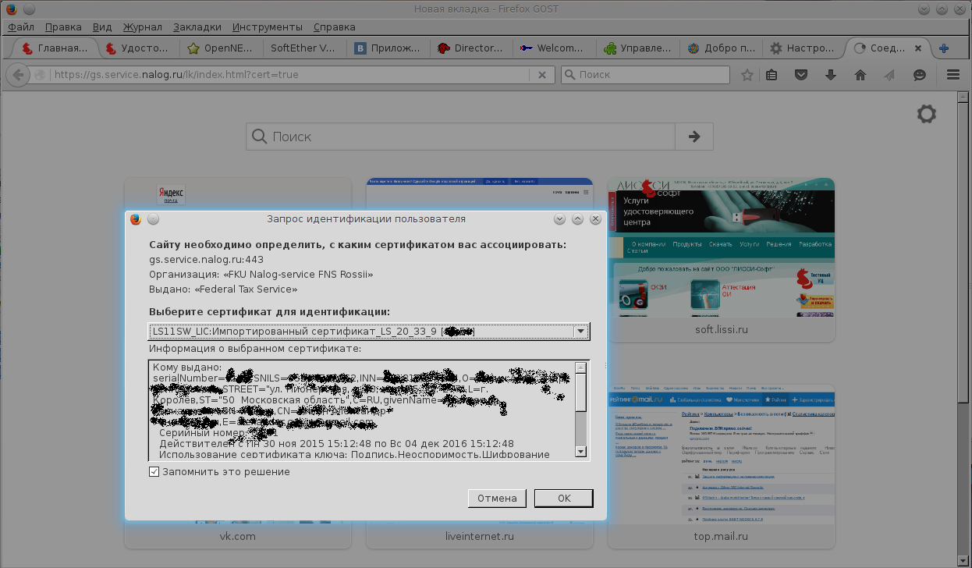Click the site identity globe icon

[39, 75]
